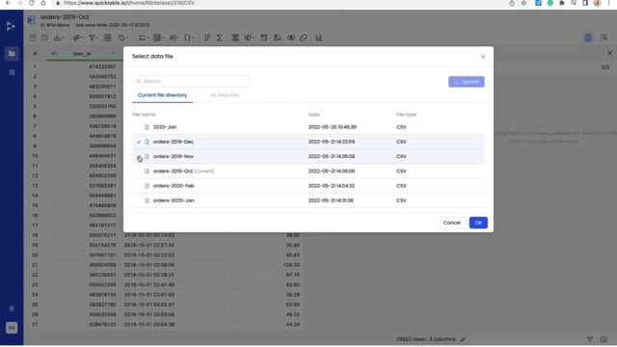617x347 pixels.
Task: Click the browser profile avatar
Action: 598,3
